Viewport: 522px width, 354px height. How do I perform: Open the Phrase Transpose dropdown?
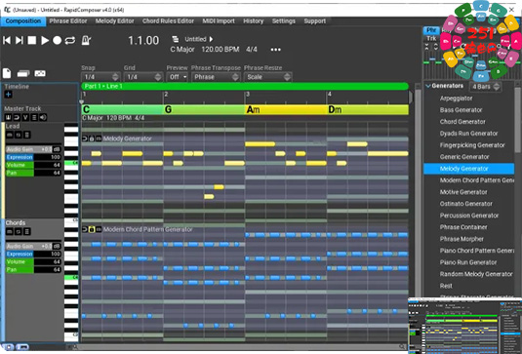pos(216,77)
